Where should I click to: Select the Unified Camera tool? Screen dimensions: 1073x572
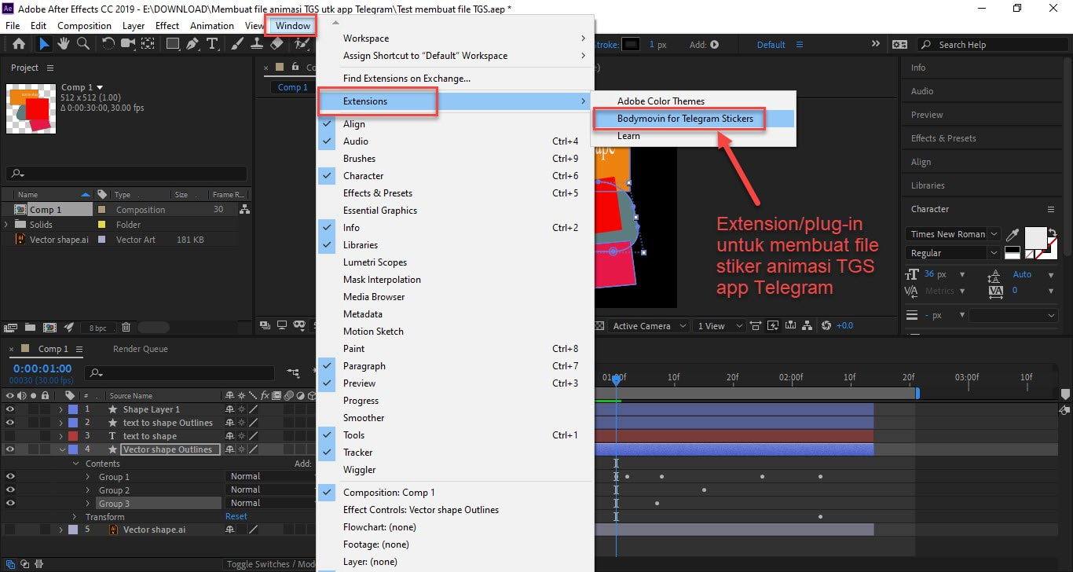[128, 44]
